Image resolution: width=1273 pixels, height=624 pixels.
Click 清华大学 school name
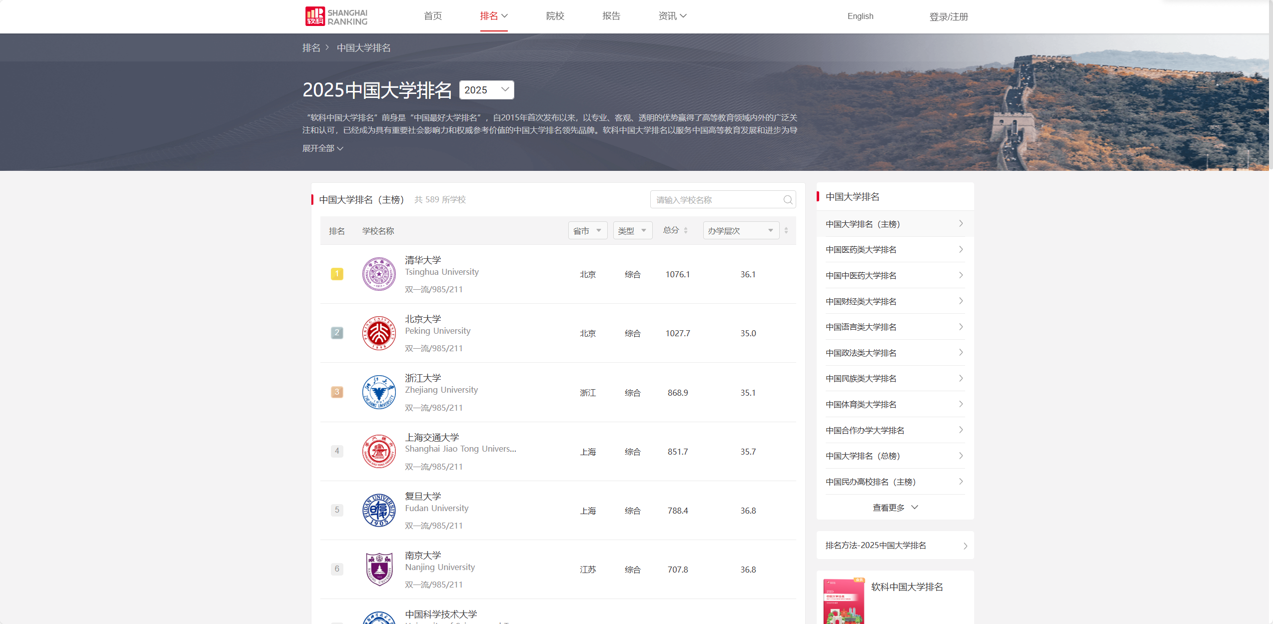(x=423, y=260)
